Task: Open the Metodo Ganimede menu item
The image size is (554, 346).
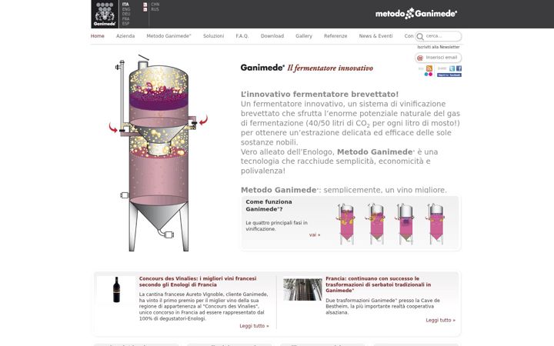Action: pyautogui.click(x=169, y=36)
